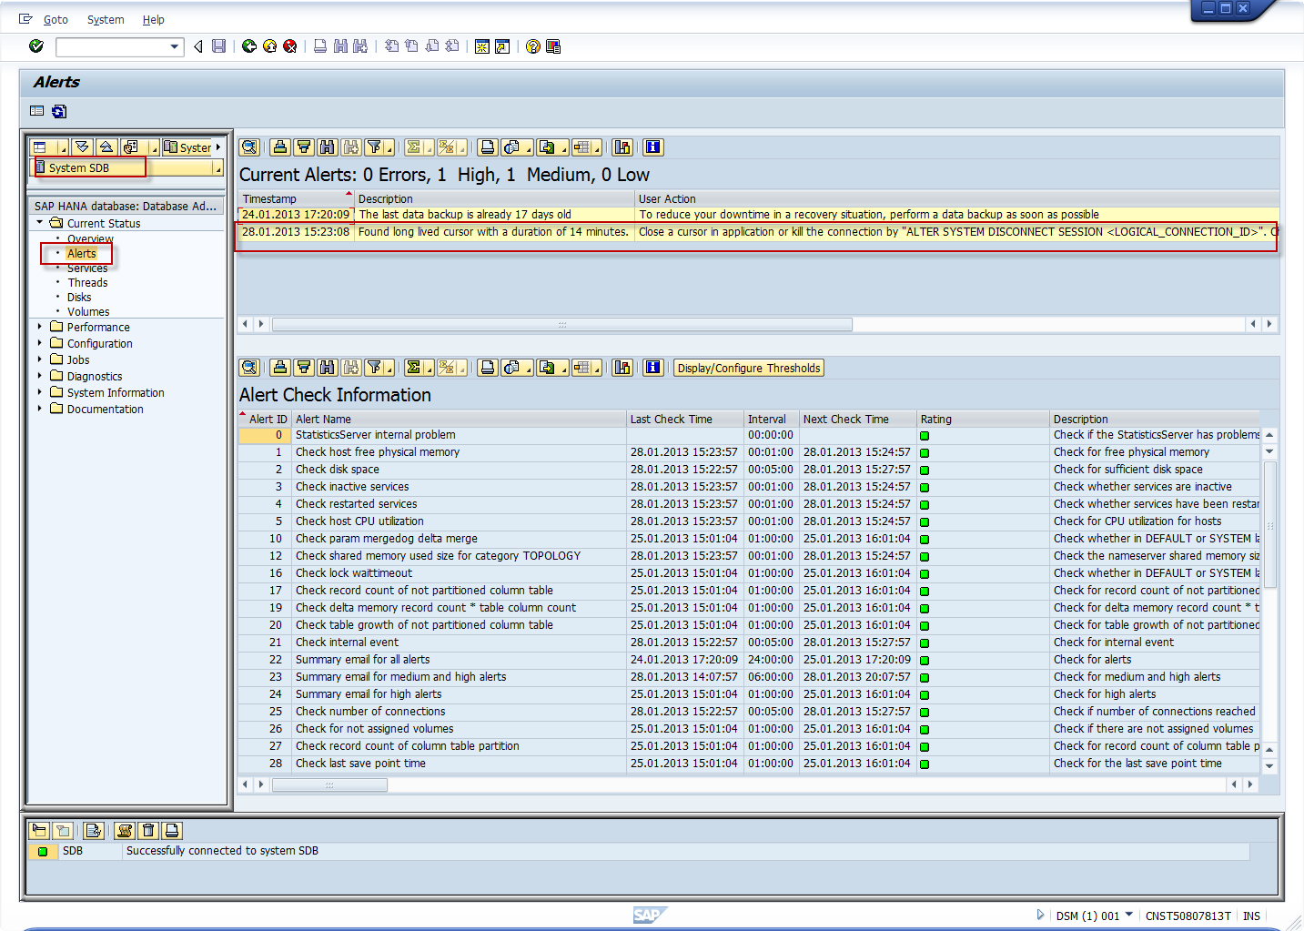Click the Save diskette icon in toolbar
This screenshot has height=931, width=1304.
(x=218, y=46)
